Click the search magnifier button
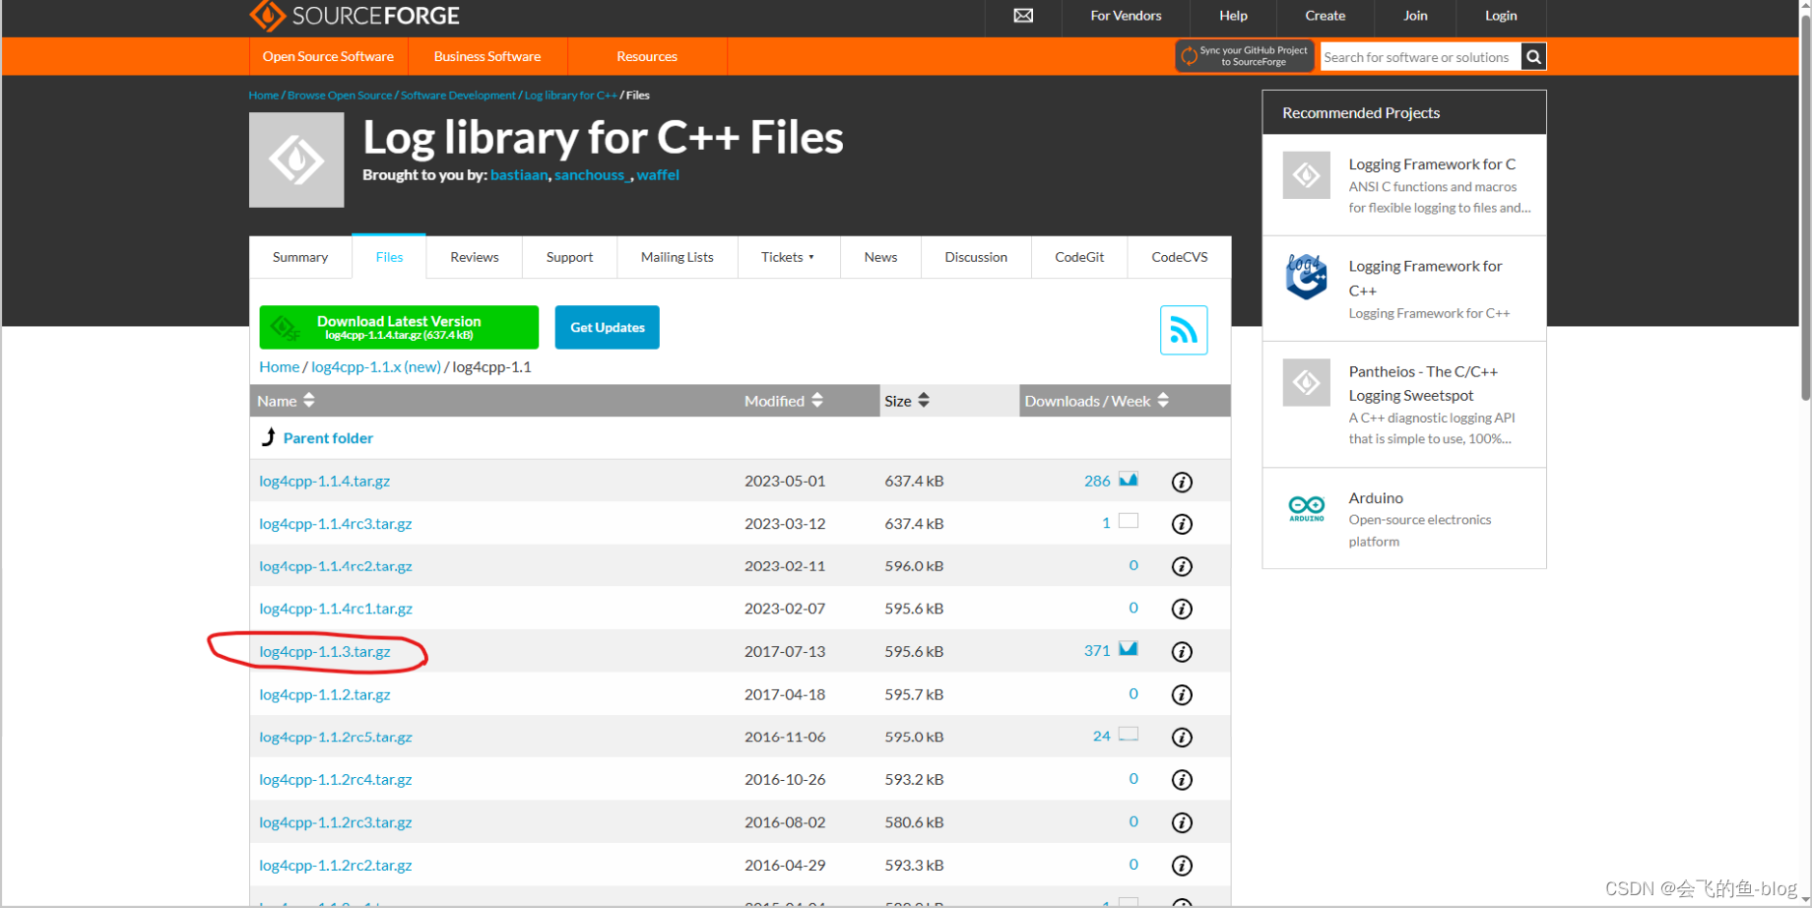1812x908 pixels. coord(1533,57)
